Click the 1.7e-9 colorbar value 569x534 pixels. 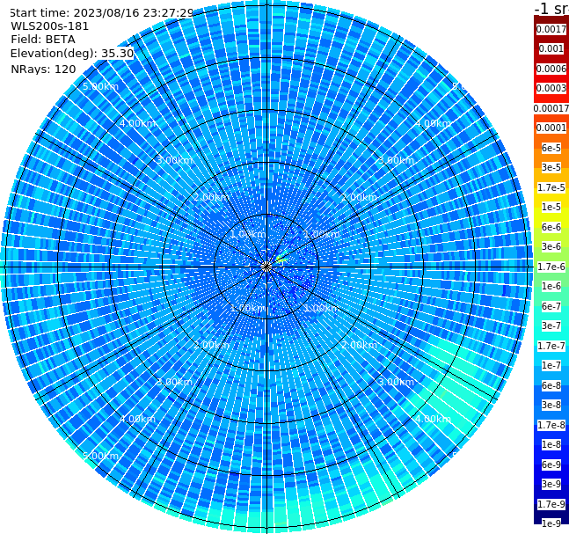click(551, 504)
